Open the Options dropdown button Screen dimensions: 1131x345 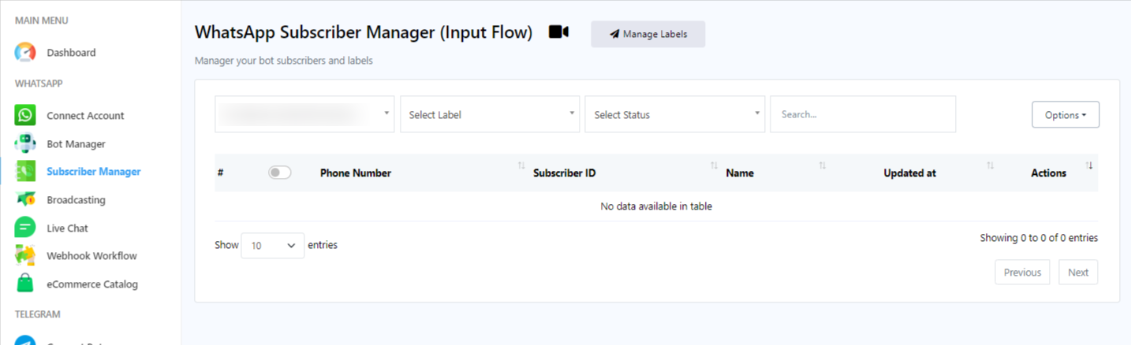pos(1065,115)
